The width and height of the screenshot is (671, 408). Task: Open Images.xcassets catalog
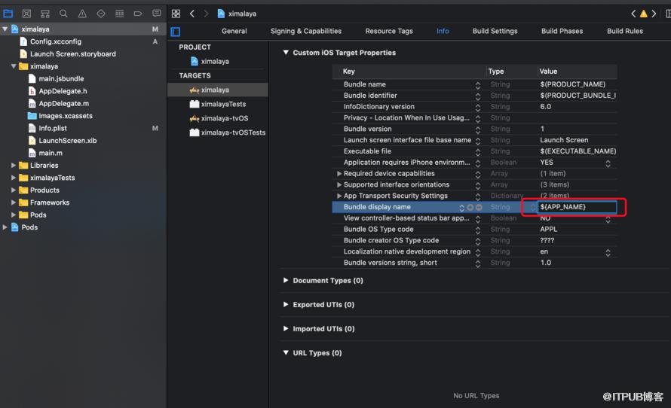click(x=66, y=116)
